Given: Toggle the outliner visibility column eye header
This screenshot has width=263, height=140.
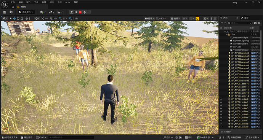Looking at the screenshot, I should pos(221,28).
